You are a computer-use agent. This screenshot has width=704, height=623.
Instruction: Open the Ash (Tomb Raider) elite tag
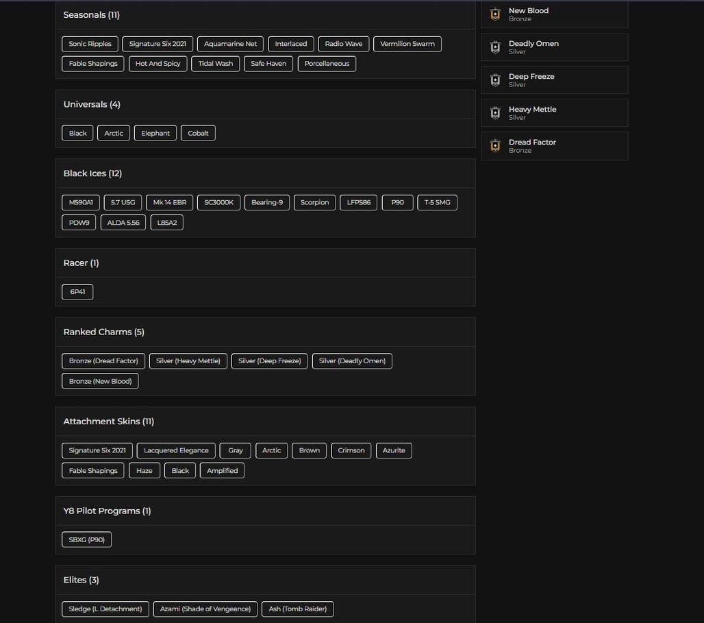(297, 609)
